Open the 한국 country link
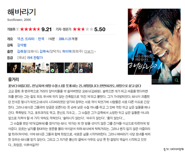 tap(41, 39)
